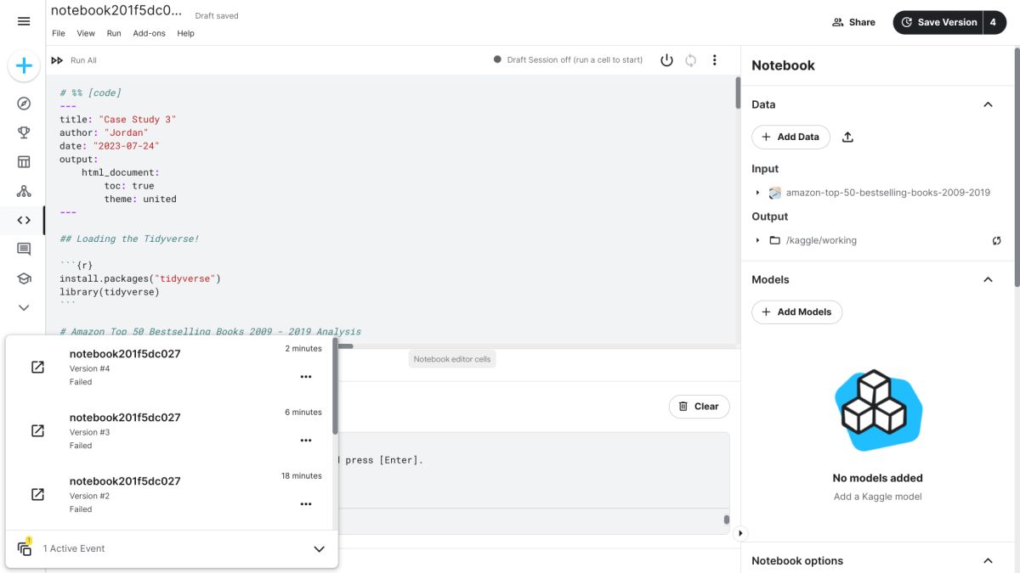This screenshot has height=573, width=1020.
Task: Open Version #4 in new window icon
Action: coord(37,367)
